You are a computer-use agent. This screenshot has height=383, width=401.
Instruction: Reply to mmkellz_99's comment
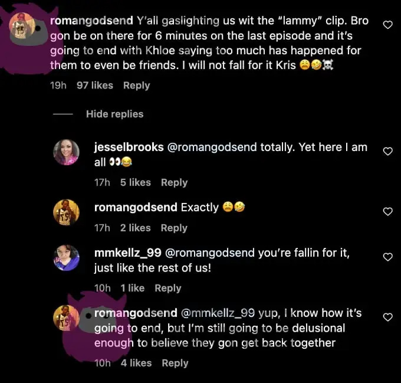[x=168, y=289]
